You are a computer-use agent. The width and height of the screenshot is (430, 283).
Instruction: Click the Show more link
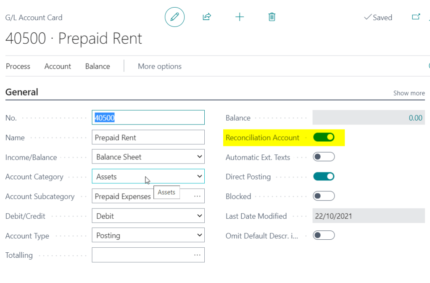pyautogui.click(x=409, y=93)
